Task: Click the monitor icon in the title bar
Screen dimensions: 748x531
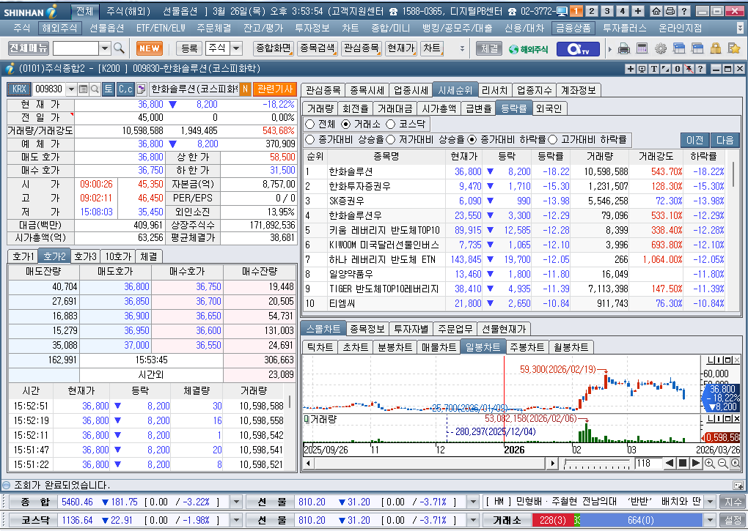Action: tap(562, 11)
